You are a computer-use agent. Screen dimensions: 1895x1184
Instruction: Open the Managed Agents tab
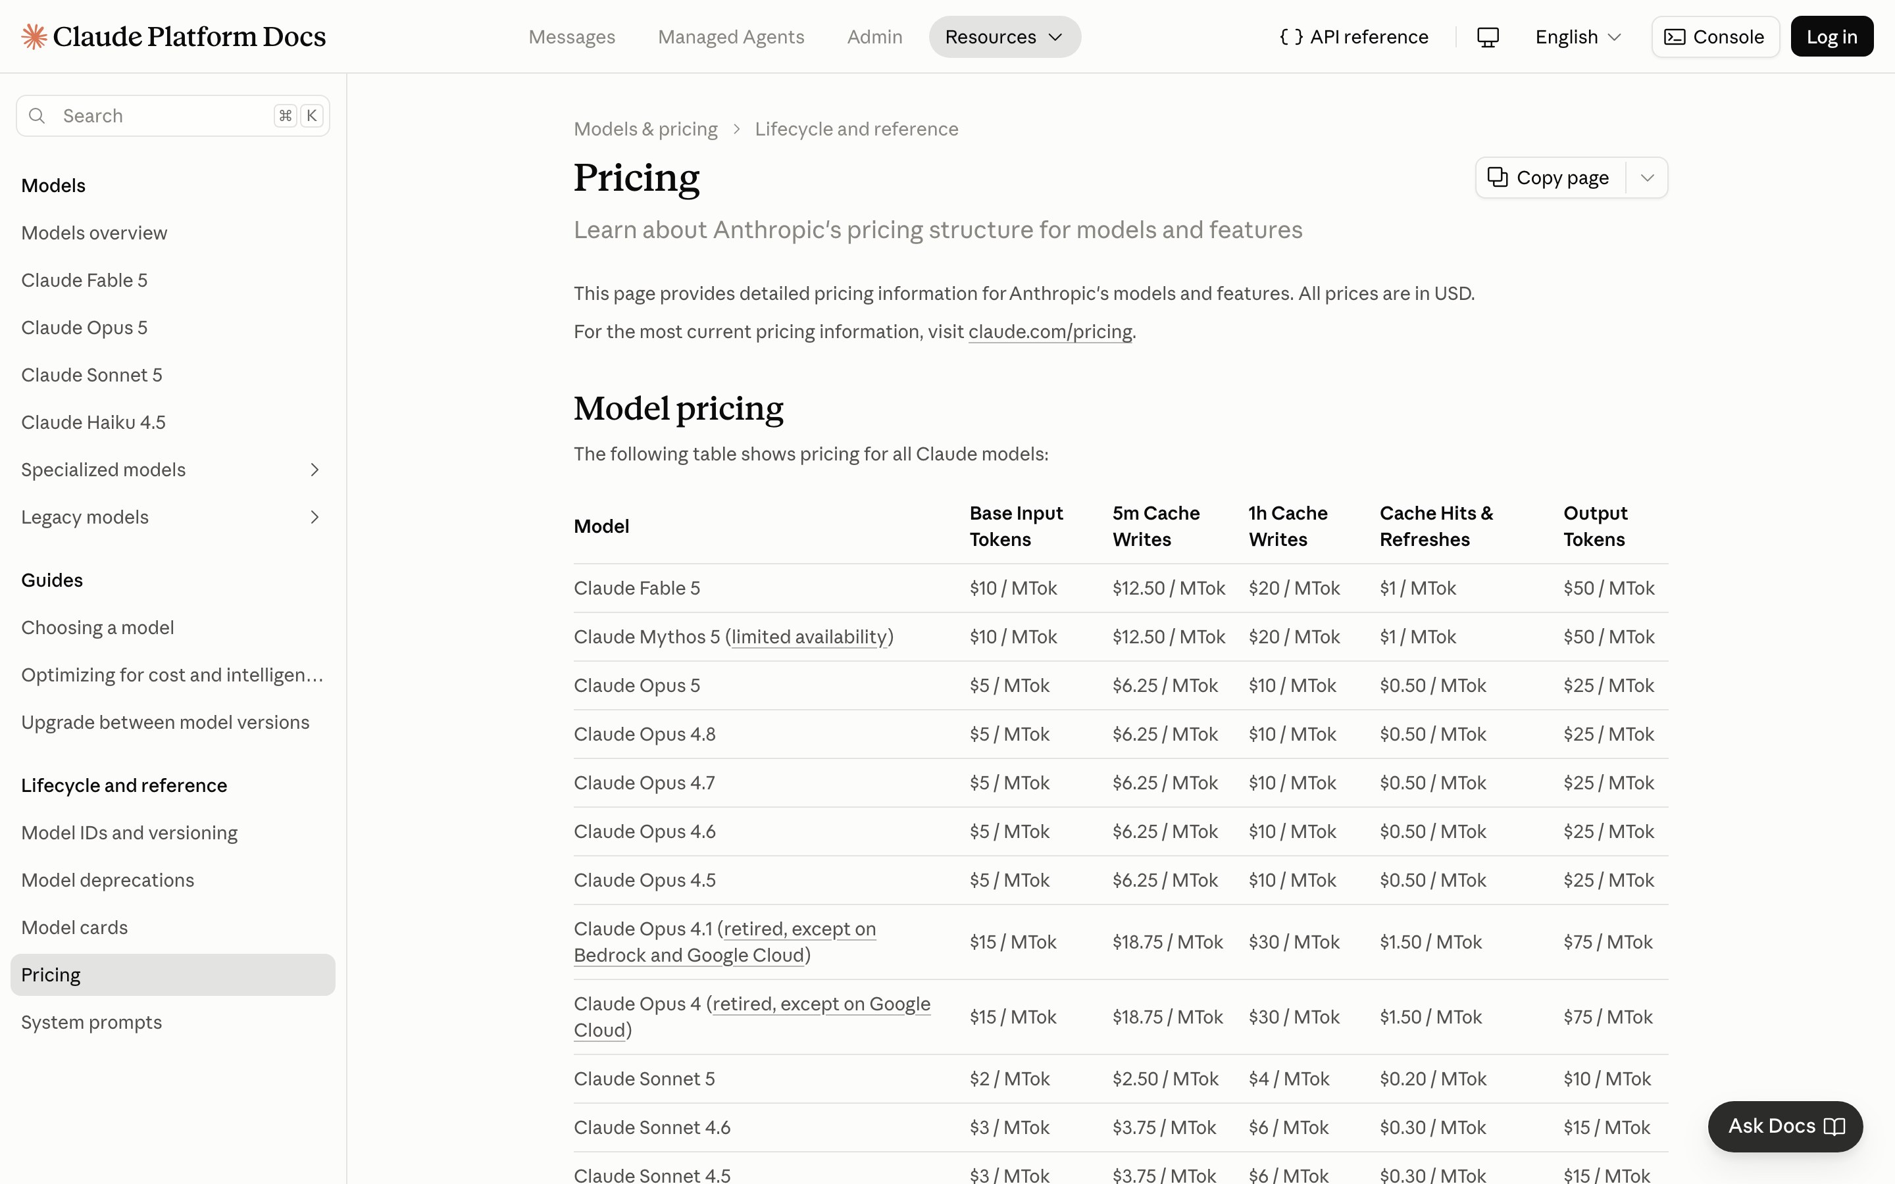(730, 37)
